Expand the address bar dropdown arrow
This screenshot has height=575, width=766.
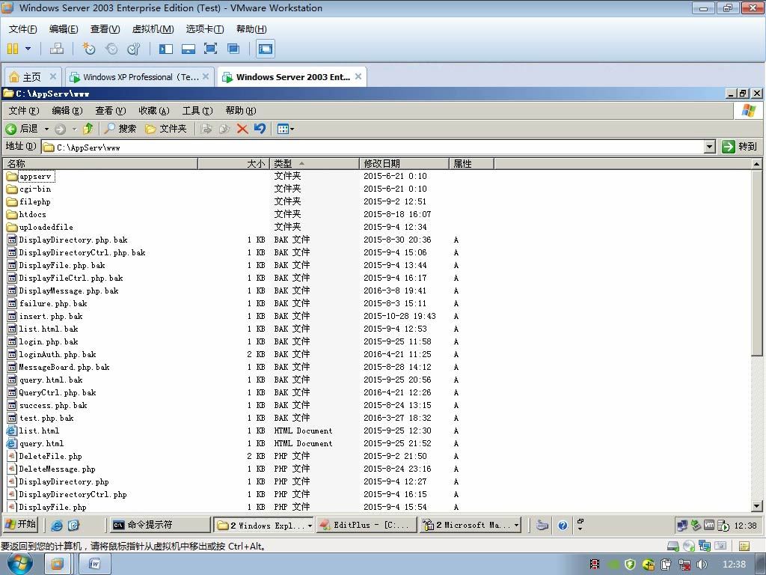(710, 147)
